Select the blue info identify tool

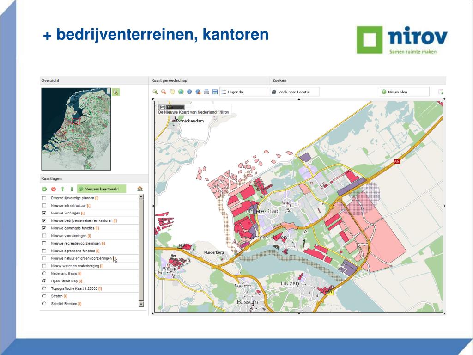[189, 92]
